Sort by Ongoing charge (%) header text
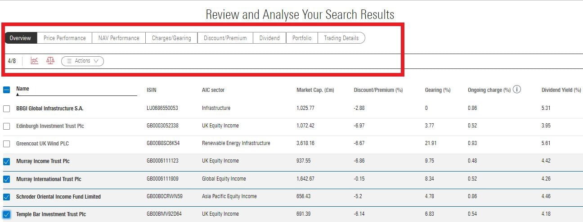583x222 pixels. tap(489, 90)
